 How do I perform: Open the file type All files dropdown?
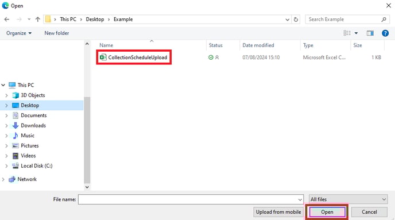pyautogui.click(x=348, y=199)
